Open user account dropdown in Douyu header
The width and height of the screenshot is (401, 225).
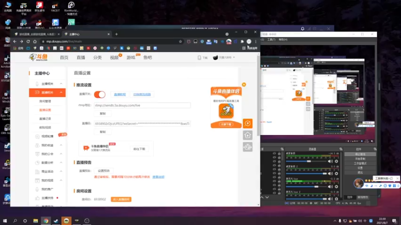tap(224, 57)
